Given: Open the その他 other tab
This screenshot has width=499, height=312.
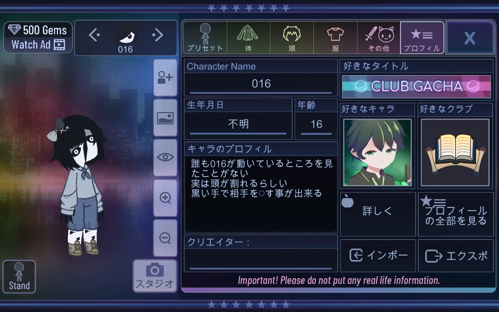Looking at the screenshot, I should click(x=379, y=38).
